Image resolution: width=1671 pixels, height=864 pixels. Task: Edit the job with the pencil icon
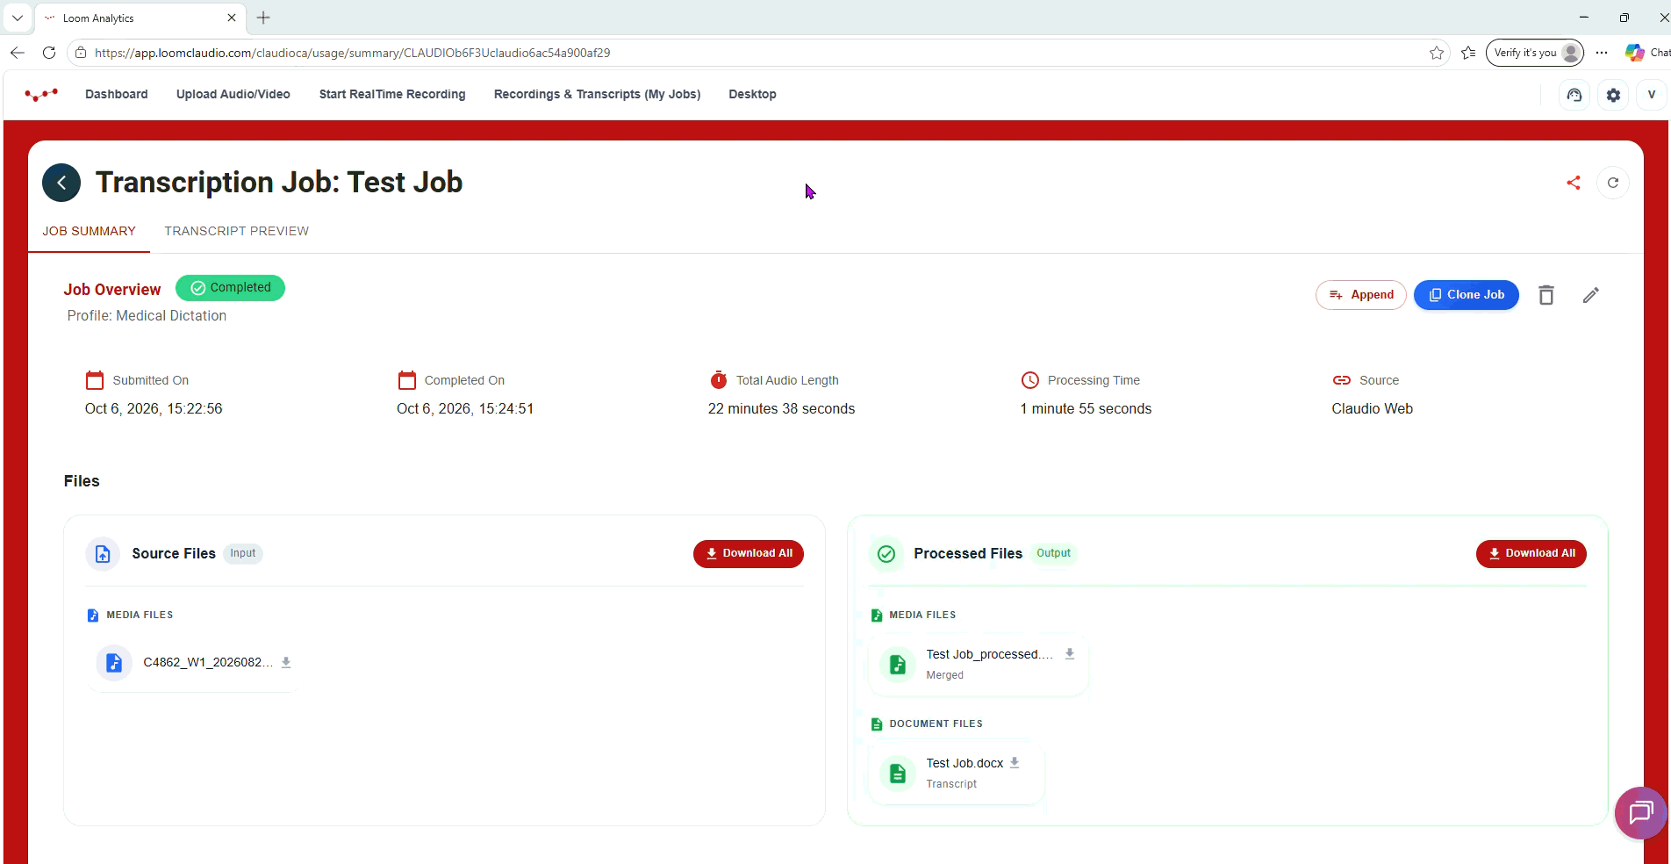tap(1591, 295)
